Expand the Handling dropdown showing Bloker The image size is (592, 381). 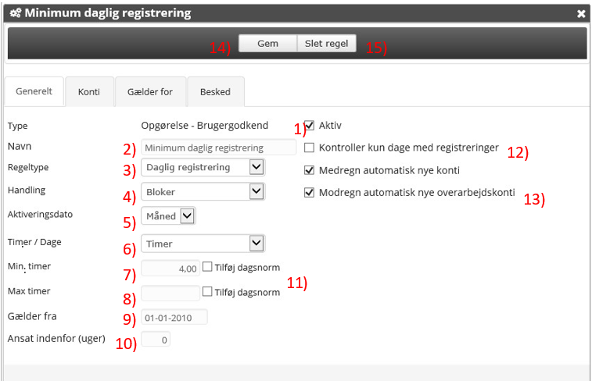[x=203, y=191]
